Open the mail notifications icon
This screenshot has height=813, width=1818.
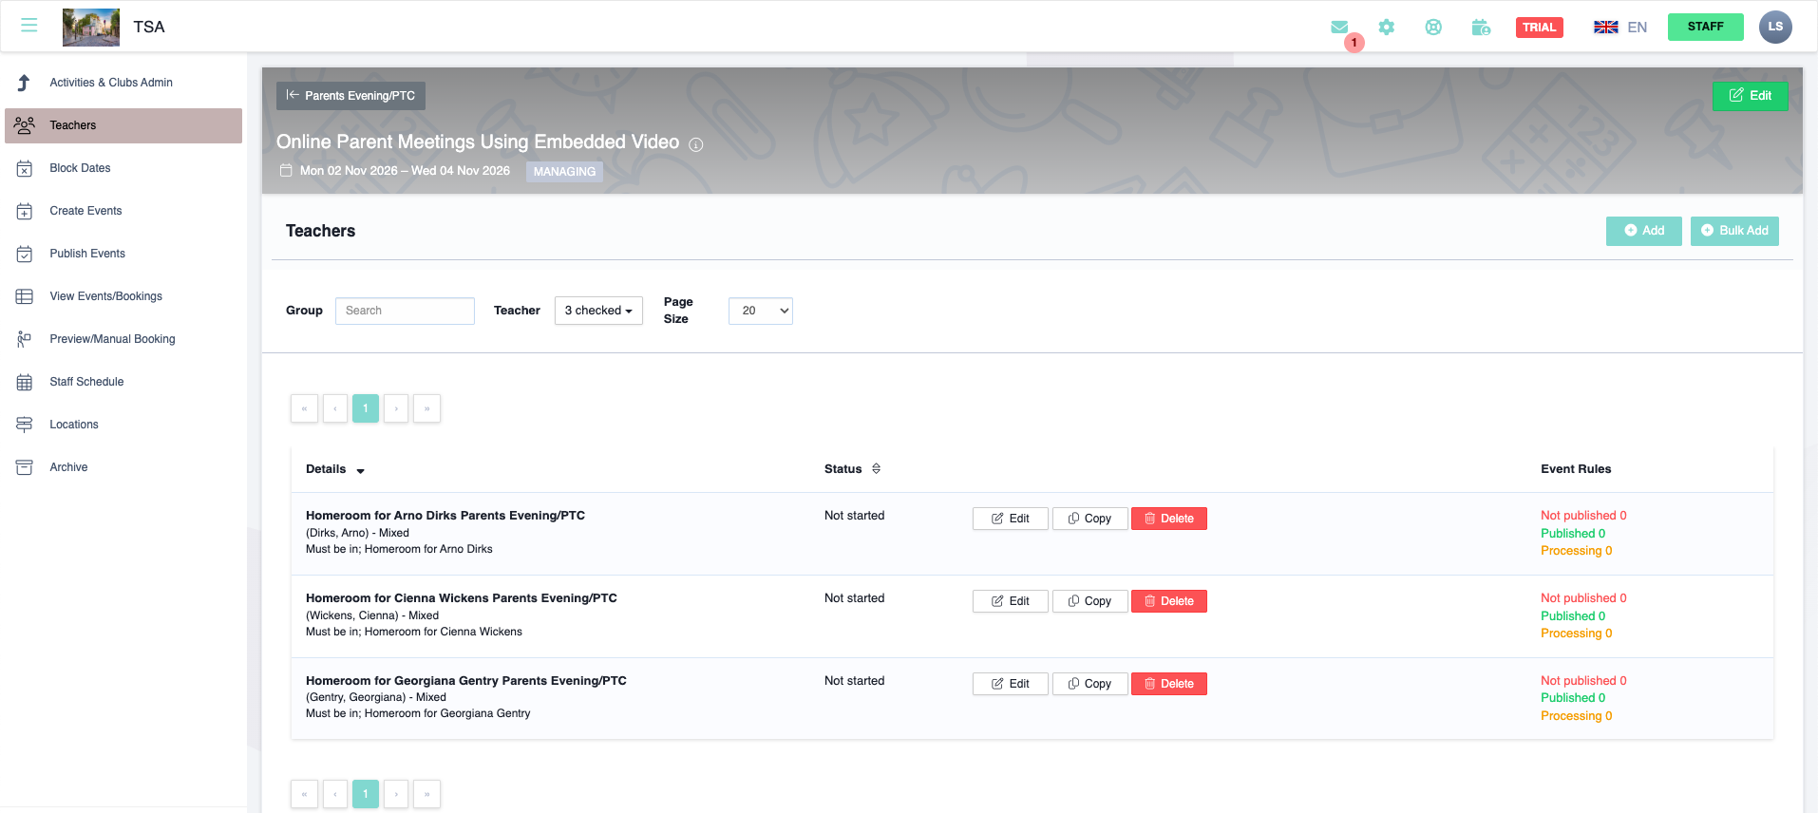[x=1339, y=28]
